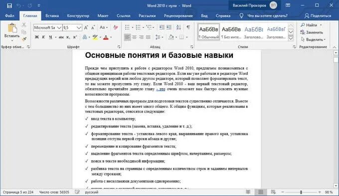This screenshot has width=339, height=196.
Task: Open bulleted list dropdown
Action: tap(133, 27)
